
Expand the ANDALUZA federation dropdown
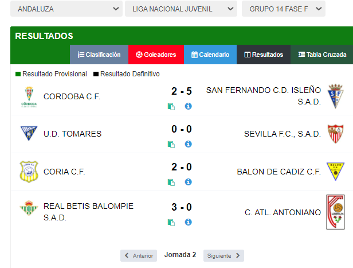(66, 9)
